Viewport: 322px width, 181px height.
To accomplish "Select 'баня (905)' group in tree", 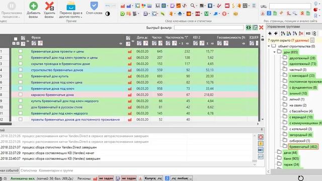I will [291, 158].
